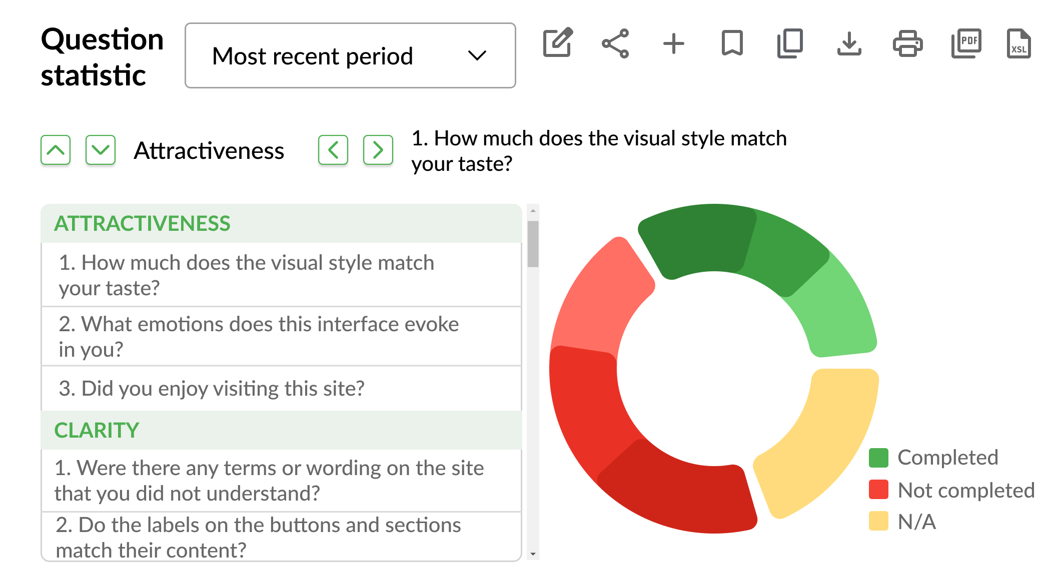1055x580 pixels.
Task: Click the bookmark icon
Action: pos(732,43)
